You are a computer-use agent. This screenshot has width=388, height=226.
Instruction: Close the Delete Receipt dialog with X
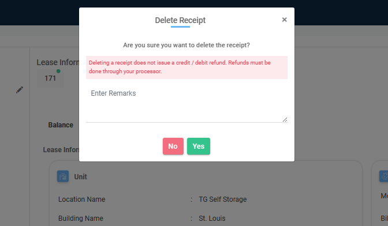(x=284, y=20)
